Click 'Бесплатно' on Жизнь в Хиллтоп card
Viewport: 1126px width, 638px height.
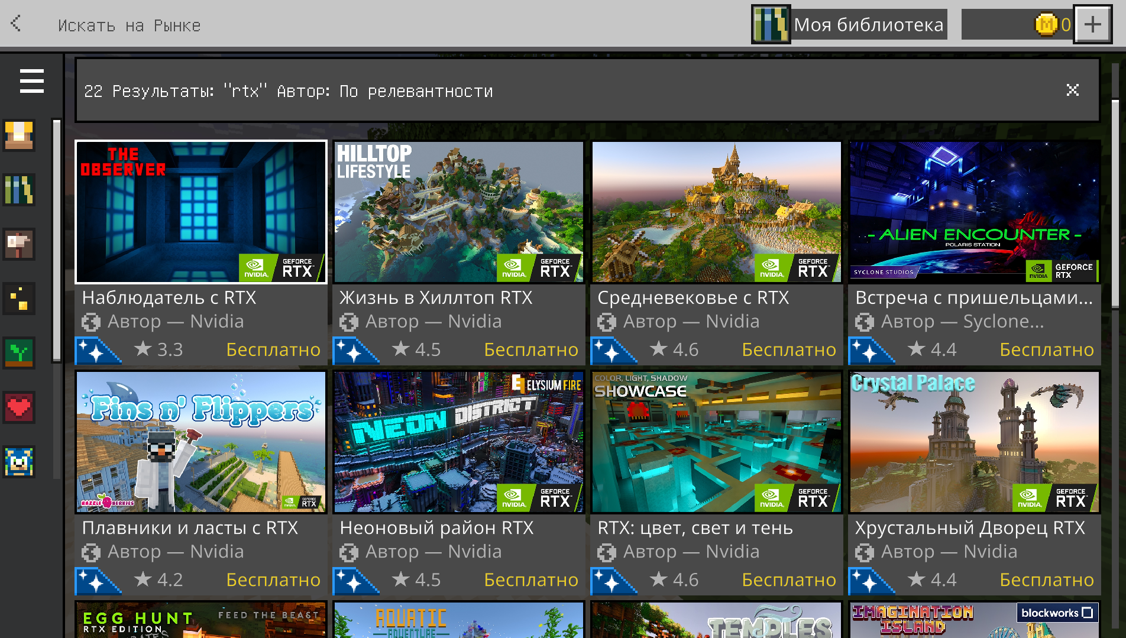531,349
